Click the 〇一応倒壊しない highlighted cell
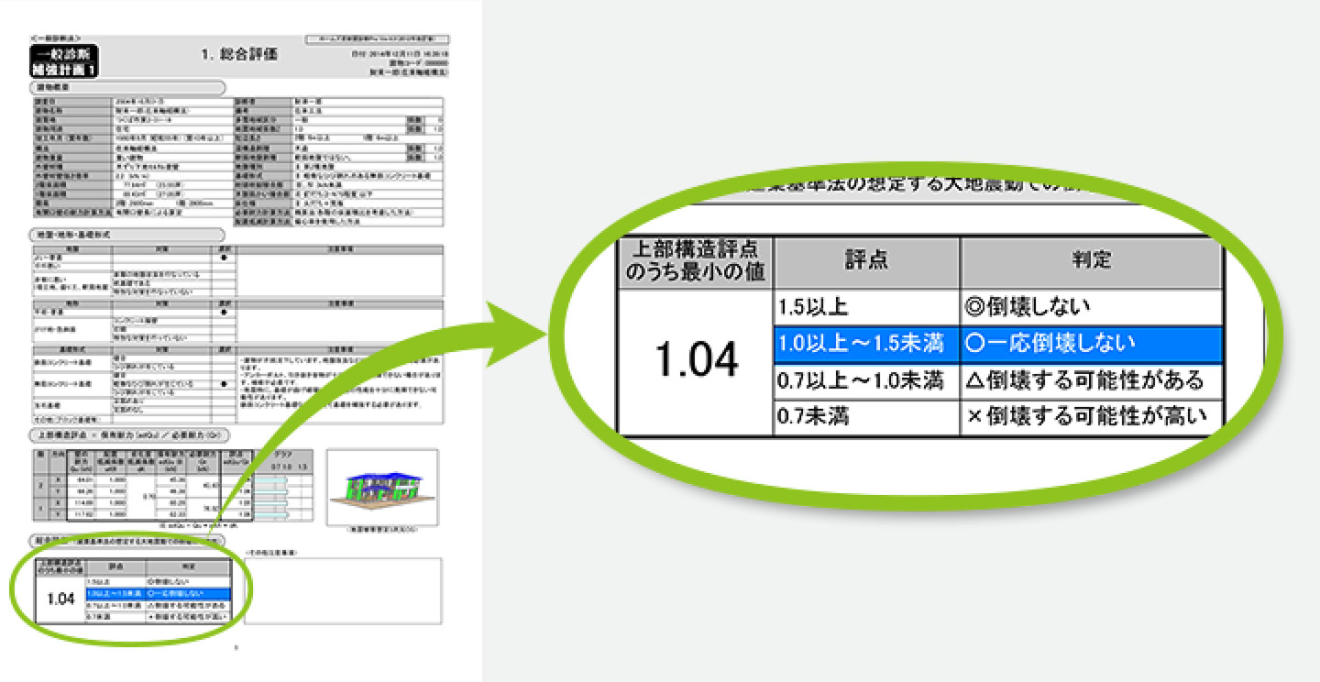The image size is (1320, 682). (1091, 345)
